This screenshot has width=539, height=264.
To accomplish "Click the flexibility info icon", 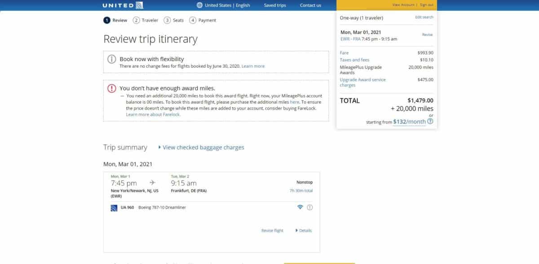I will 112,59.
